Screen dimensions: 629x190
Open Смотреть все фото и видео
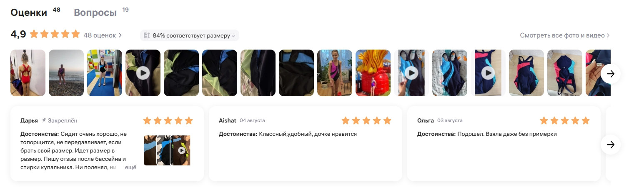(x=565, y=35)
